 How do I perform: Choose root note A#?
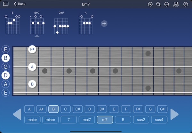pos(41,109)
